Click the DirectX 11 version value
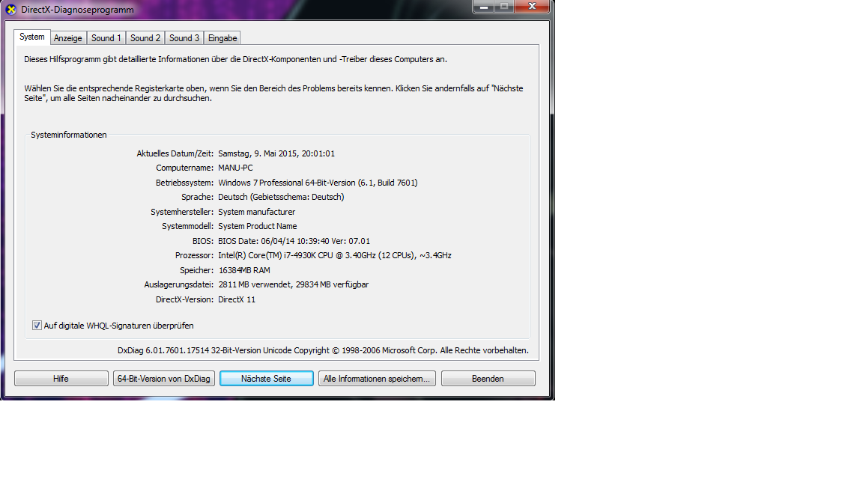Screen dimensions: 863x485 [x=237, y=299]
